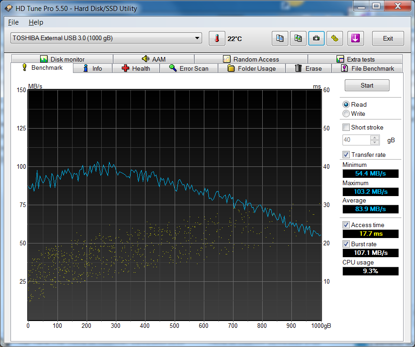Click the short stroke gB input field
The image size is (415, 347).
[x=356, y=140]
